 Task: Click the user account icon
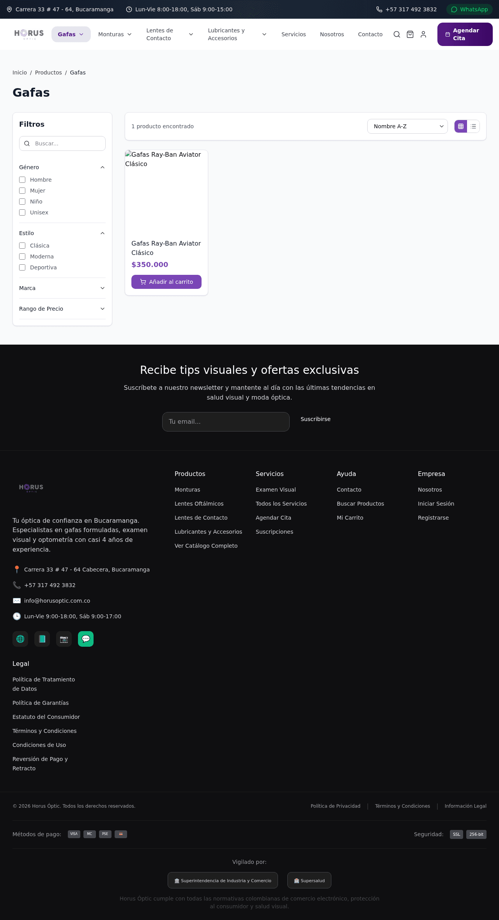pos(423,34)
